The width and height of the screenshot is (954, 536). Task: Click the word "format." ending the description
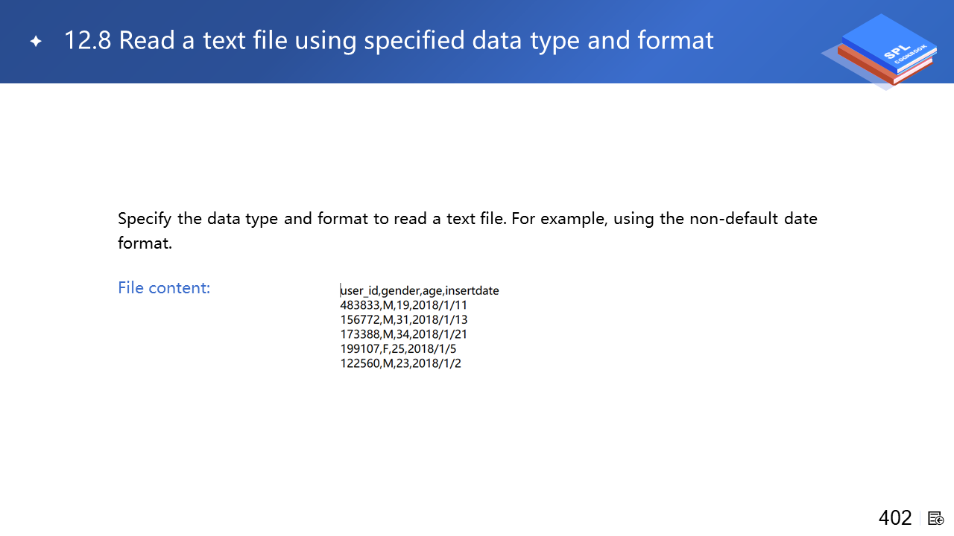pyautogui.click(x=145, y=243)
